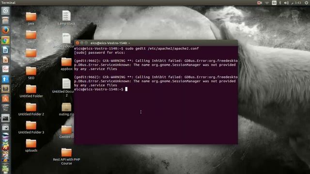310x174 pixels.
Task: Open the system gear session menu
Action: [x=306, y=2]
